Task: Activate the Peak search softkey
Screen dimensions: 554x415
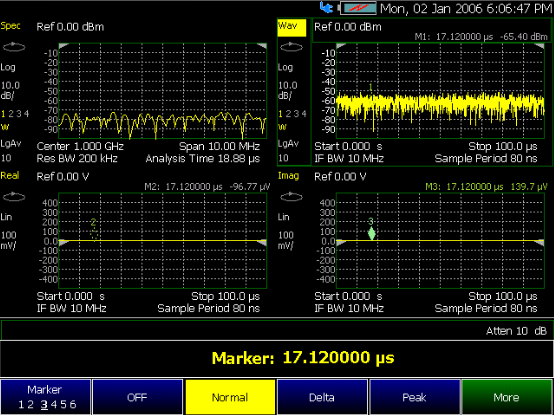Action: 414,397
